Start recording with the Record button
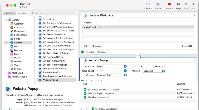The image size is (199, 110). [169, 6]
